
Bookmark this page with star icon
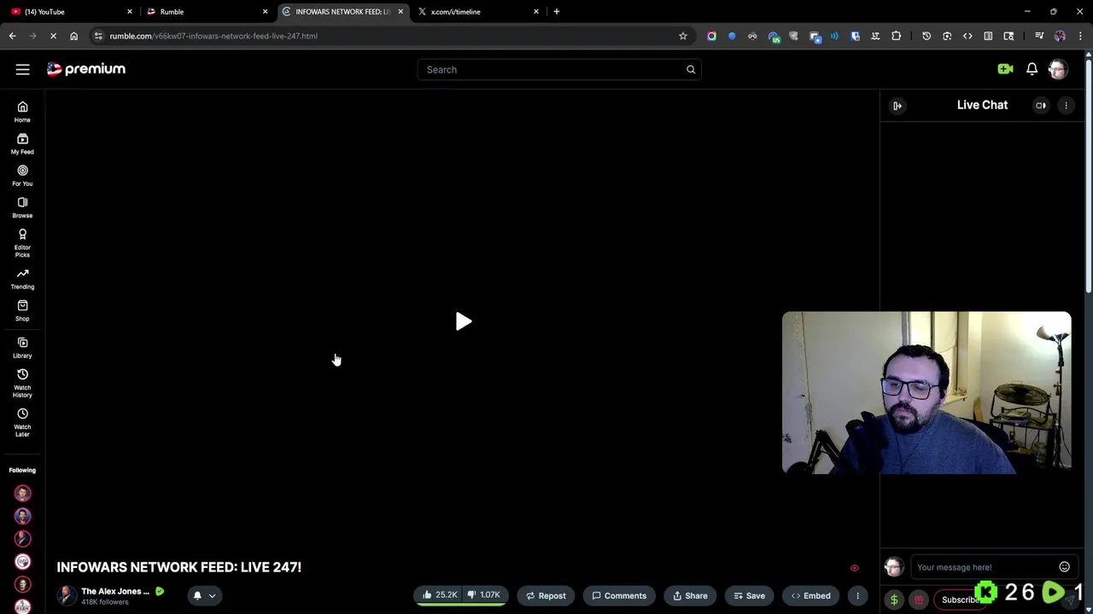coord(682,36)
